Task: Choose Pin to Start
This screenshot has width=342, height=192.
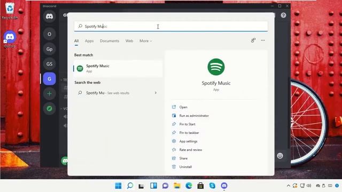Action: pyautogui.click(x=187, y=124)
